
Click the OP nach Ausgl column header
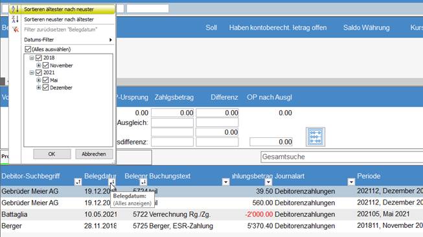(x=269, y=97)
